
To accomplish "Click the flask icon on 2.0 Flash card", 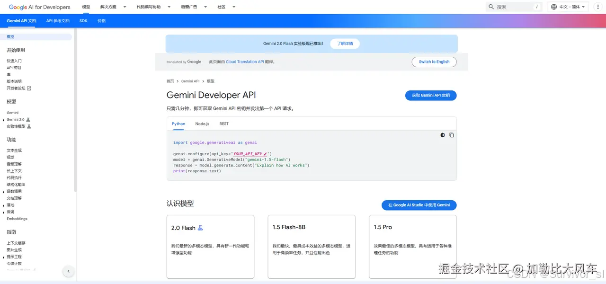I will click(200, 228).
